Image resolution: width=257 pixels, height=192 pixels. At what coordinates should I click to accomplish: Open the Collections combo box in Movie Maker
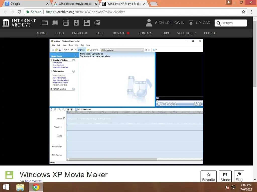122,50
